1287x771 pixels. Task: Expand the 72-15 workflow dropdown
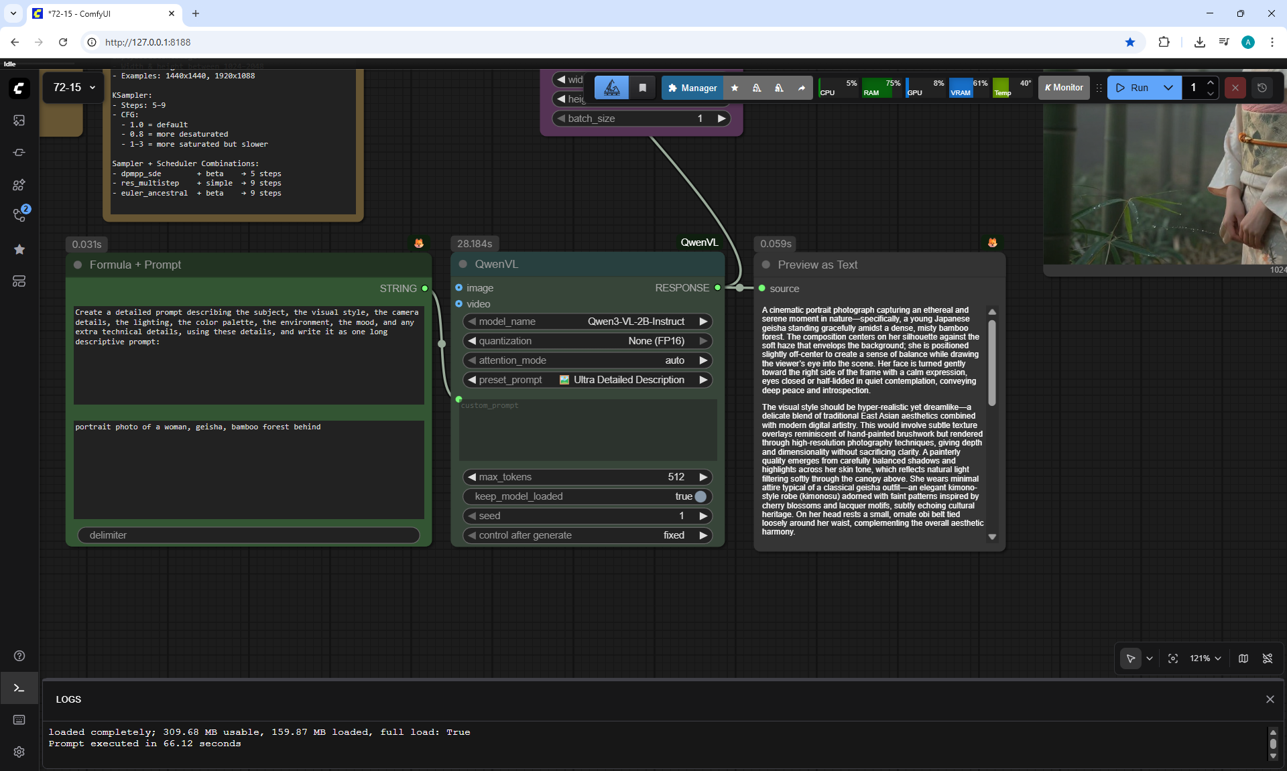[93, 88]
